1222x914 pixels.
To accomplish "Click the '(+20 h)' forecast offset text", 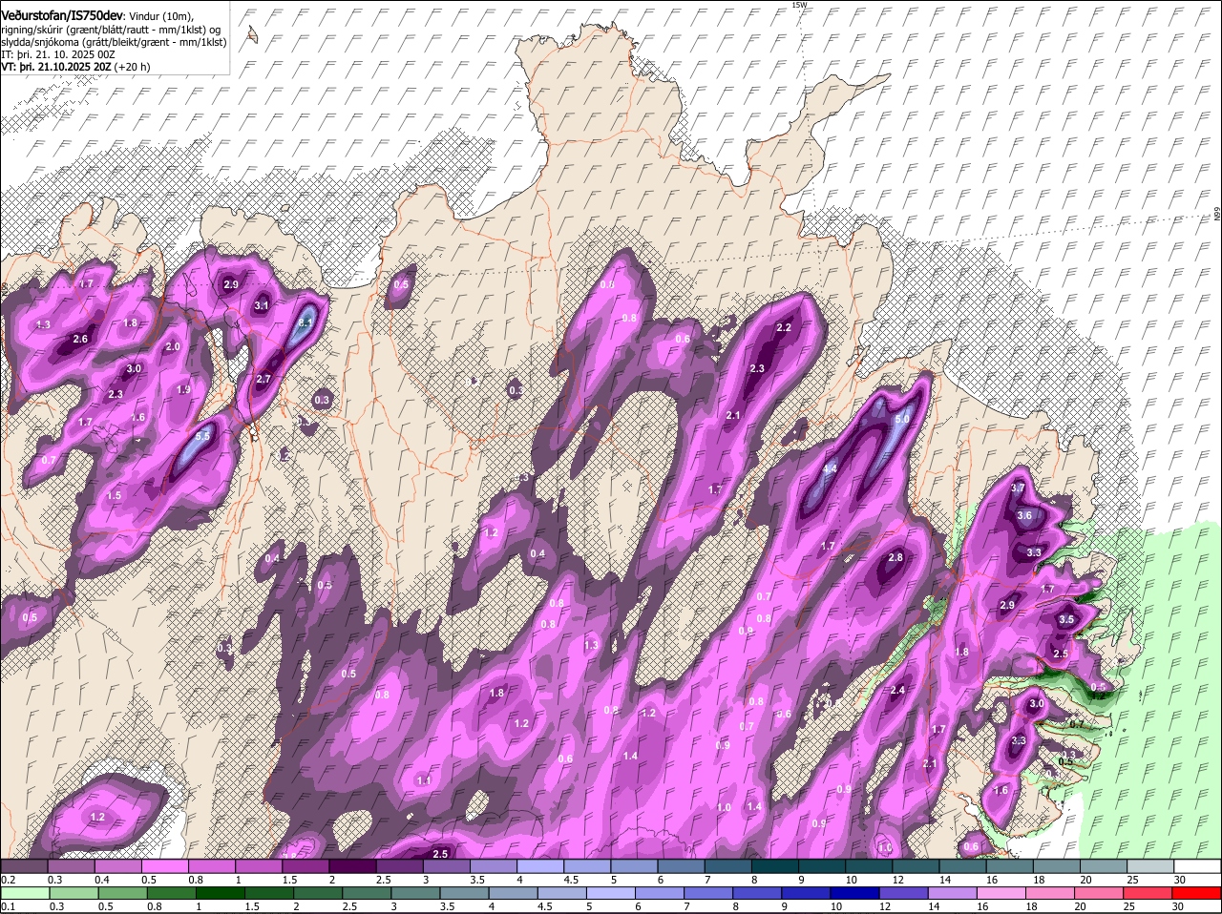I will [132, 67].
